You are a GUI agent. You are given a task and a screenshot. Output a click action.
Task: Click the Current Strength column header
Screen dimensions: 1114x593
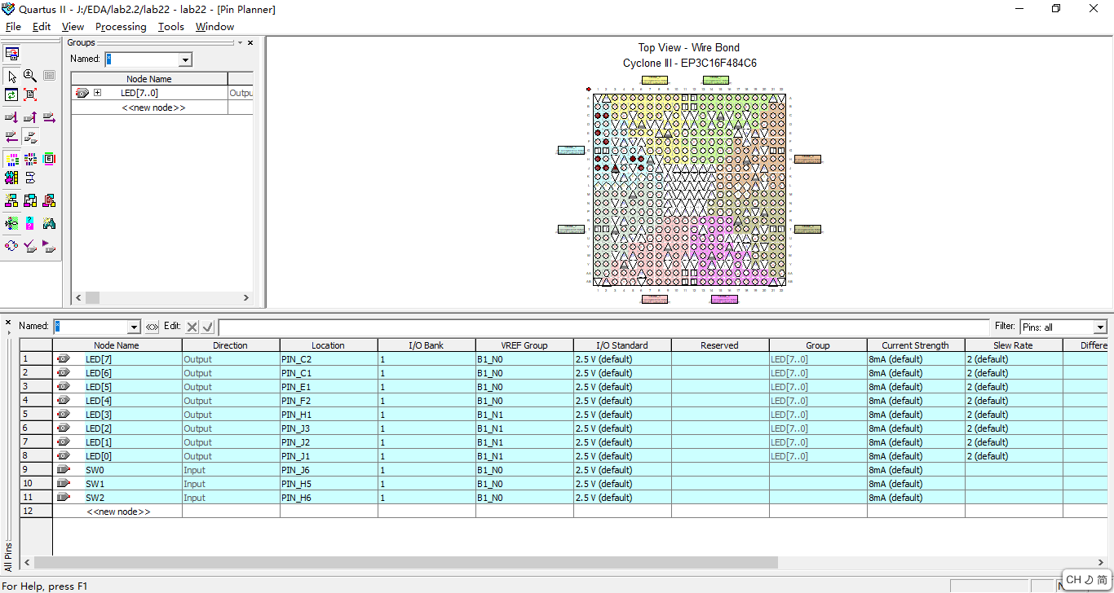point(916,345)
